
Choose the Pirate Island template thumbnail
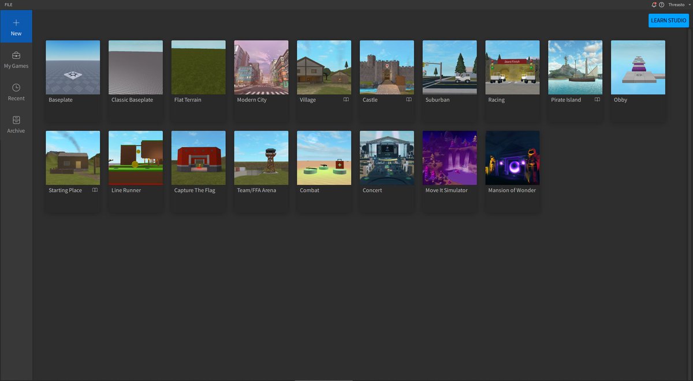coord(575,67)
